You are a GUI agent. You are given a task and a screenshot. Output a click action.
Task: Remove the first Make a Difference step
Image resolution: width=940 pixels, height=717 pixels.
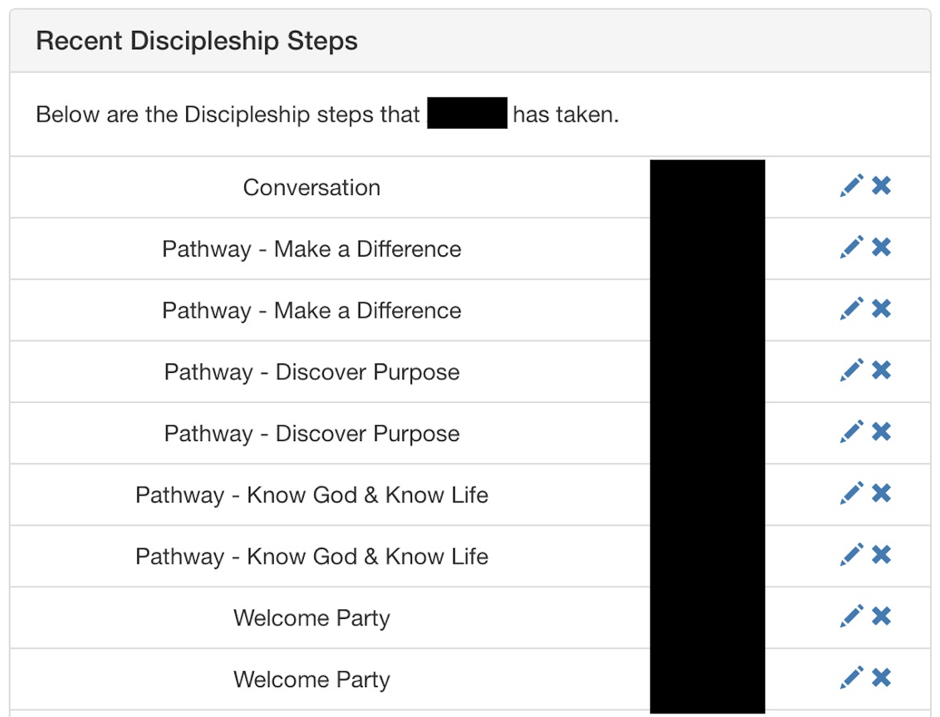pos(881,247)
